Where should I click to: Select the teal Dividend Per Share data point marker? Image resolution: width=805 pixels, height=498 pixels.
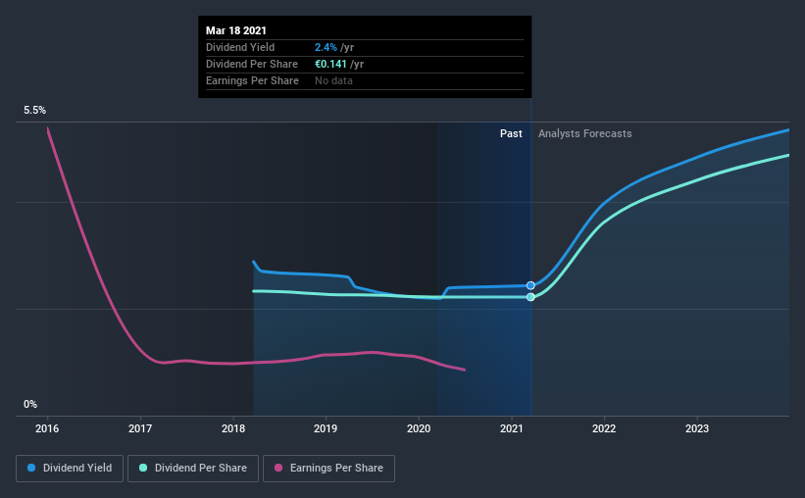(530, 297)
